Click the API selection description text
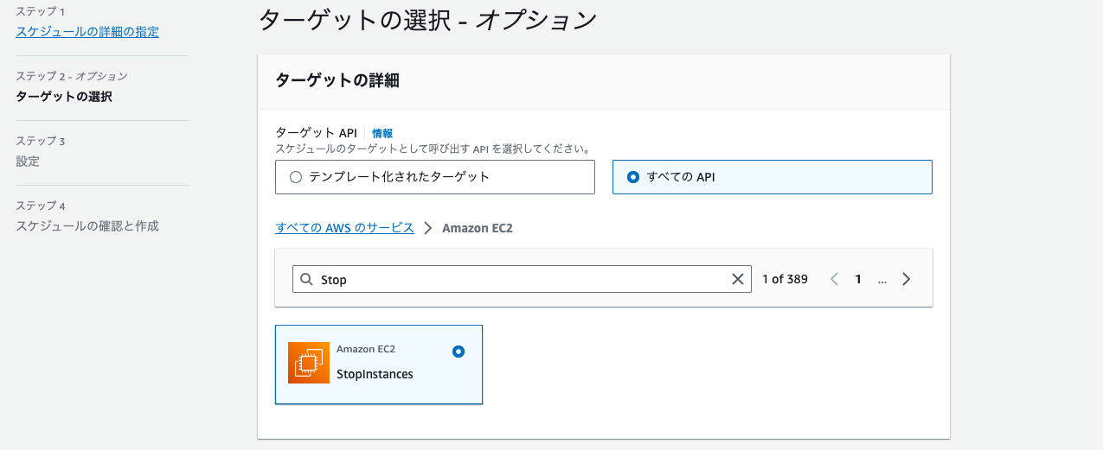This screenshot has height=450, width=1103. [x=433, y=149]
